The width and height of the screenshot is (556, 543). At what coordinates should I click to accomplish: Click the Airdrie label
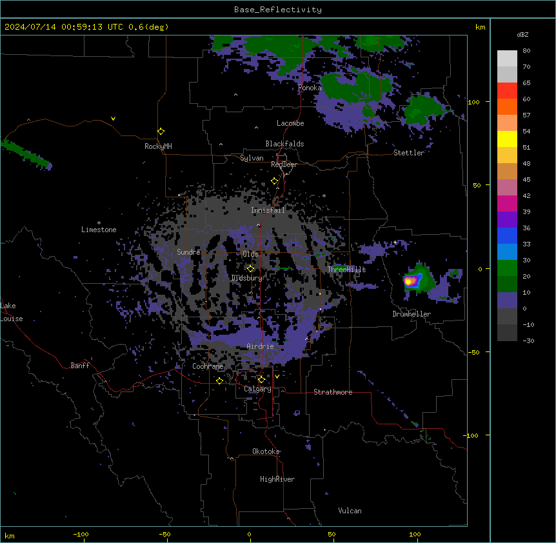pos(261,346)
